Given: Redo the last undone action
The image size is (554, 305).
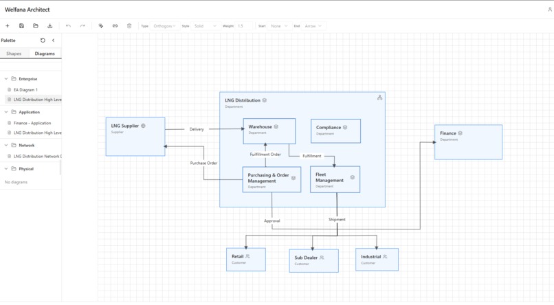Looking at the screenshot, I should [82, 26].
